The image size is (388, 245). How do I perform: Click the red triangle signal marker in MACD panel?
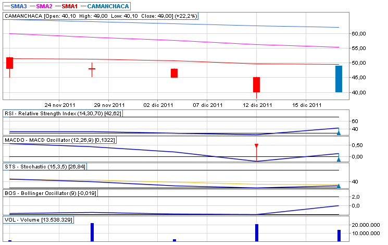(x=256, y=146)
